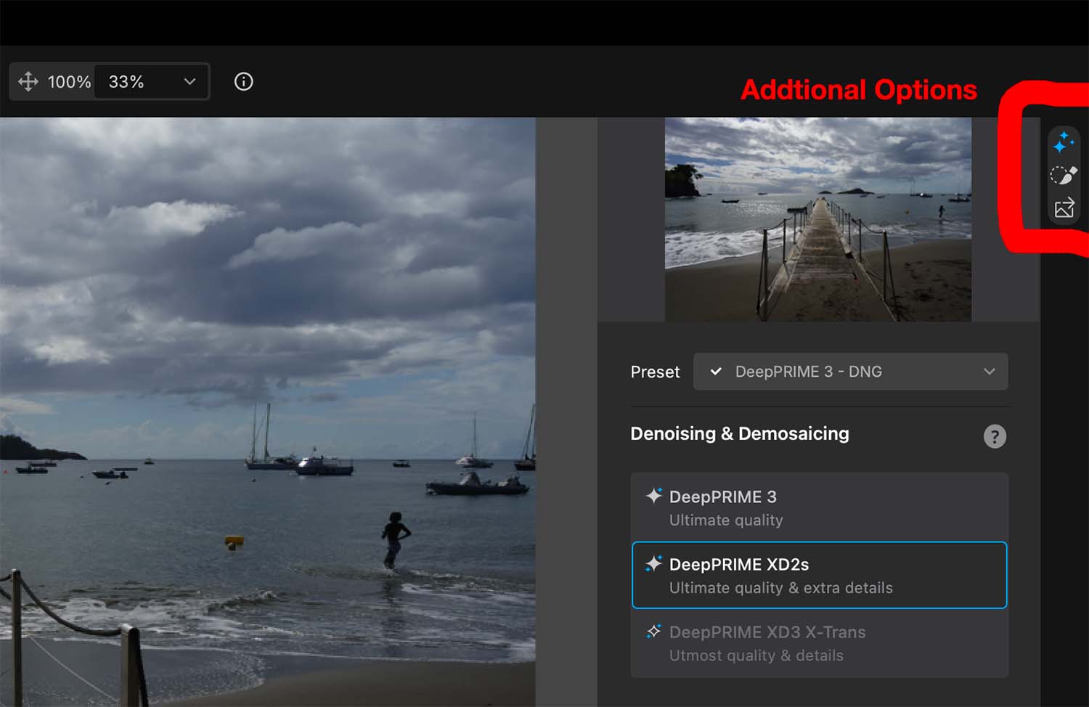Select the DeepPRIME XD3 X-Trans option
This screenshot has width=1089, height=707.
click(819, 643)
